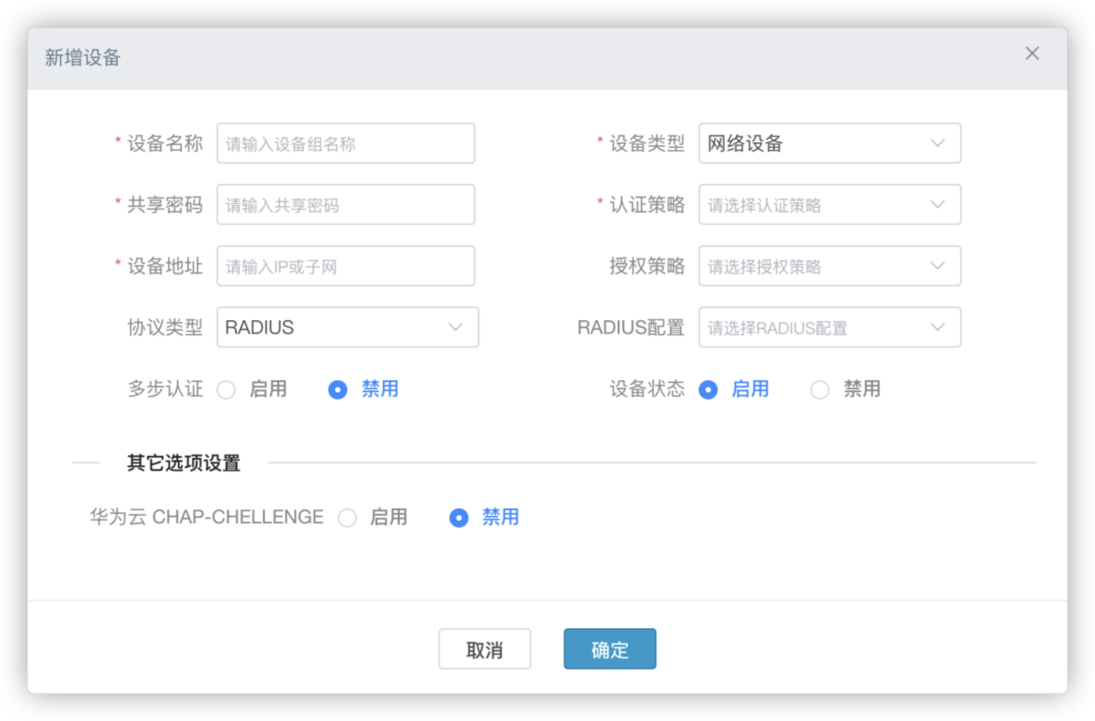
Task: Click the 设备地址 IP input field
Action: pyautogui.click(x=345, y=266)
